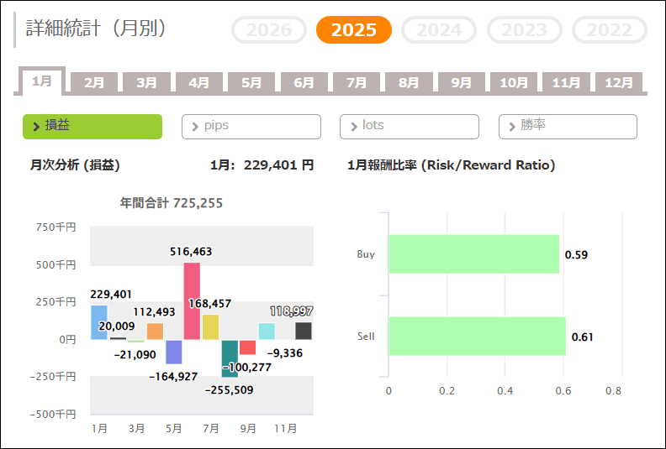The image size is (666, 449).
Task: Click the pink June bar 516,463
Action: (192, 301)
